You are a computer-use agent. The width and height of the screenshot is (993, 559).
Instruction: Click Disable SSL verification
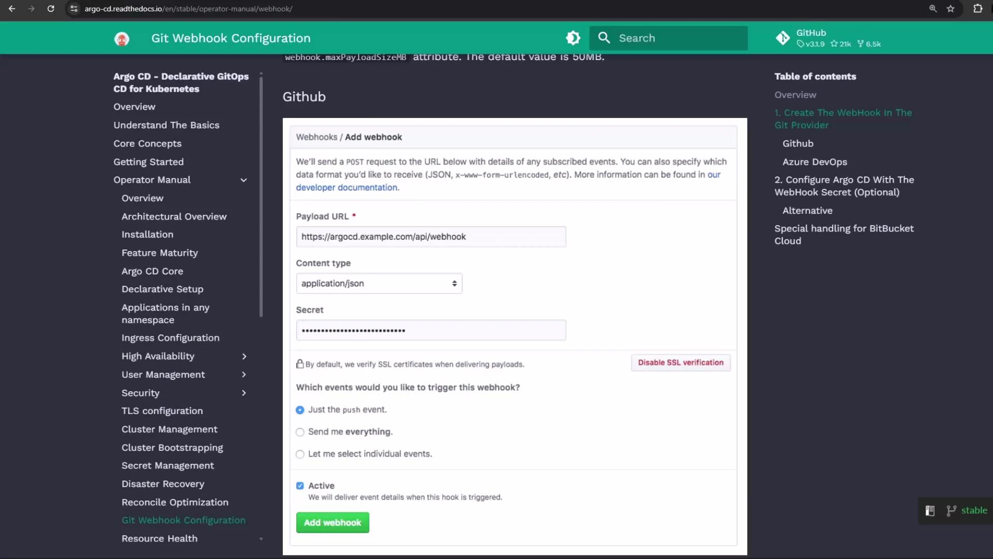point(680,362)
